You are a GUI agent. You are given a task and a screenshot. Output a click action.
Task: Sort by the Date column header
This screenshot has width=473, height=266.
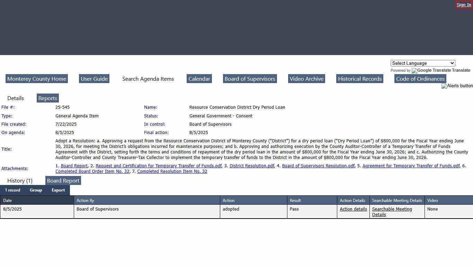[8, 201]
